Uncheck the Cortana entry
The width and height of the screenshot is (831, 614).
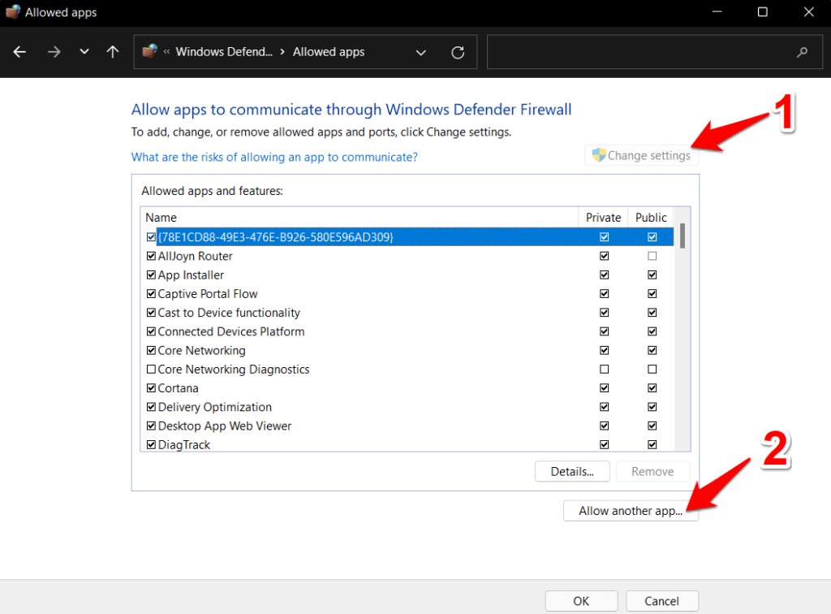(151, 387)
